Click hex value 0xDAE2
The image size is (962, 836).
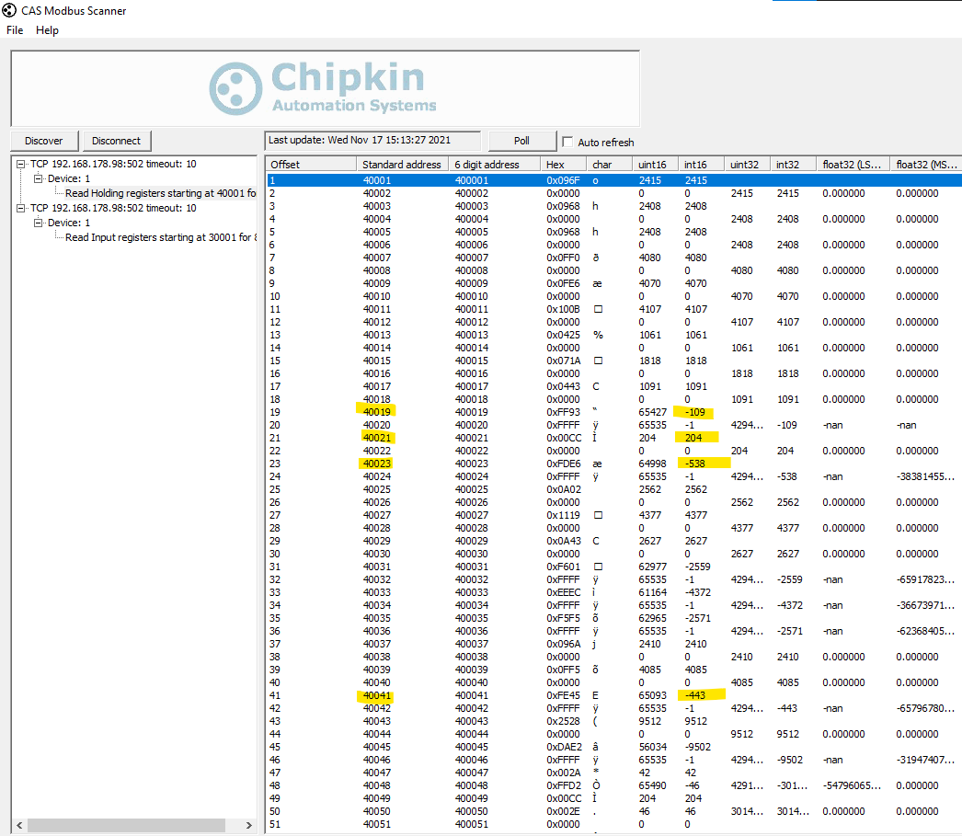coord(564,747)
